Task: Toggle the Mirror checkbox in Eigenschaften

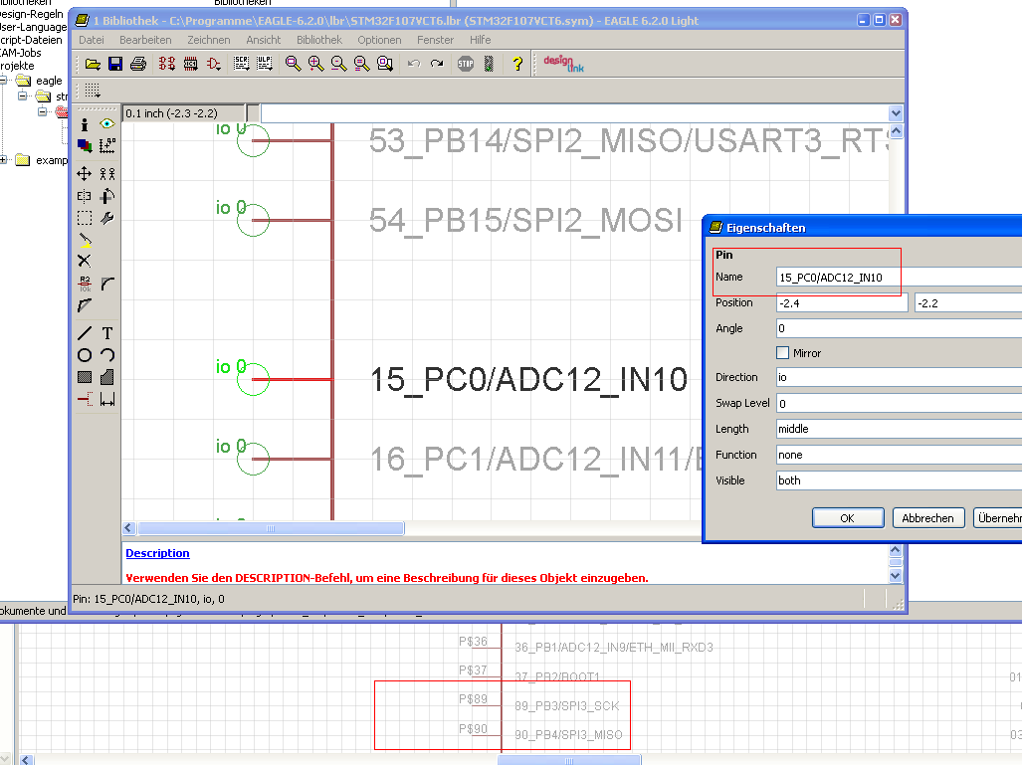Action: pyautogui.click(x=783, y=352)
